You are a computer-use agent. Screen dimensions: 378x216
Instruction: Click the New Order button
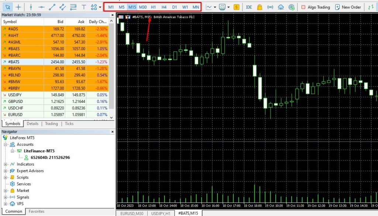[x=348, y=7]
